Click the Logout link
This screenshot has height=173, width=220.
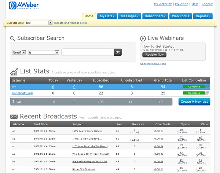tap(207, 4)
